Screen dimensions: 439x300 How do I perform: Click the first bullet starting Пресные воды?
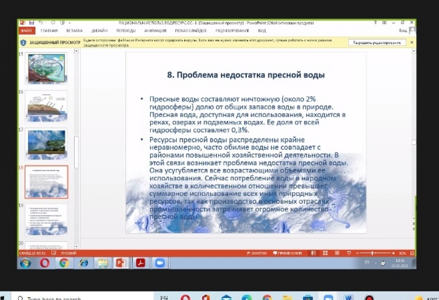click(x=247, y=114)
